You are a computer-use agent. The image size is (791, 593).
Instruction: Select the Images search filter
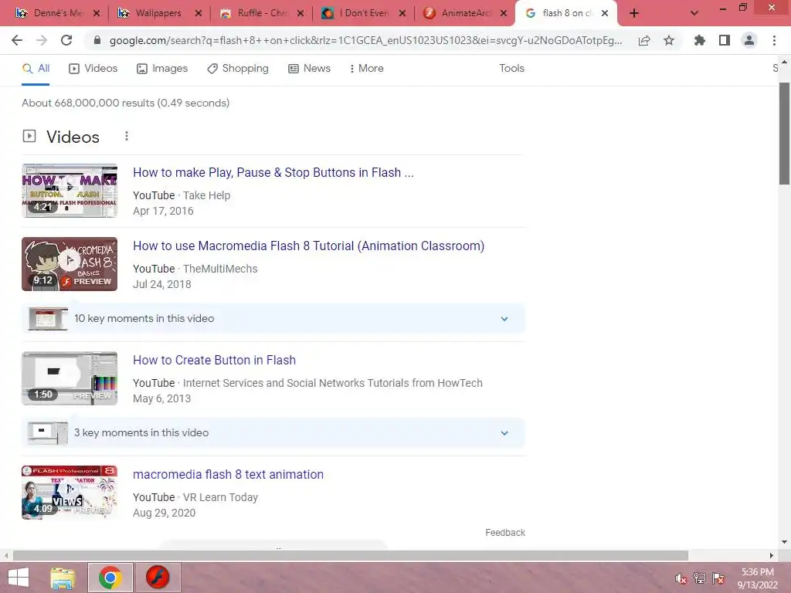pyautogui.click(x=162, y=69)
